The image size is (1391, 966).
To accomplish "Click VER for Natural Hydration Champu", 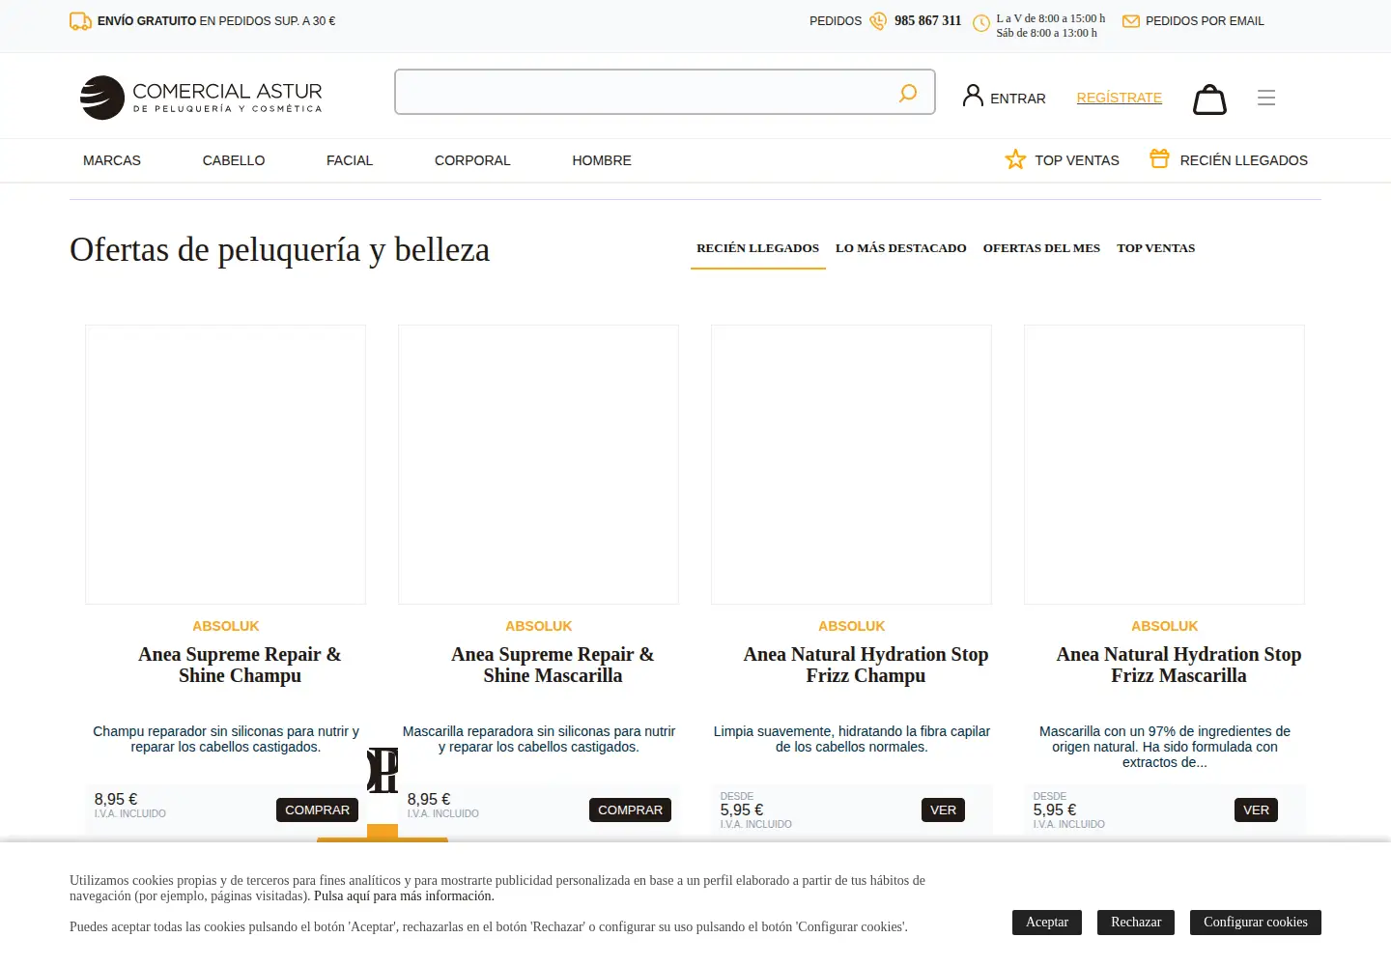I will point(944,810).
